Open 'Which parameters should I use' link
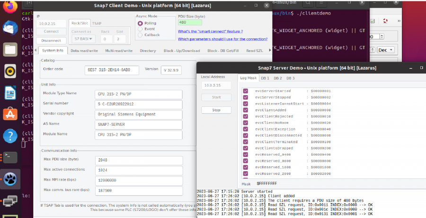This screenshot has height=218, width=426. pyautogui.click(x=223, y=39)
